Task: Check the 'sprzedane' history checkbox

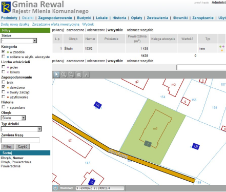Action: [3, 107]
